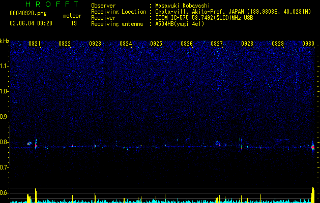This screenshot has height=203, width=320.
Task: Click the 0928 time marker
Action: coord(247,44)
